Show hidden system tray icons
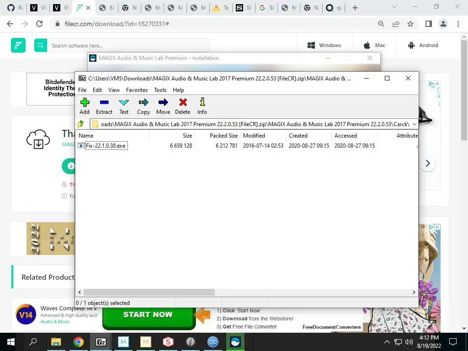 tap(387, 342)
